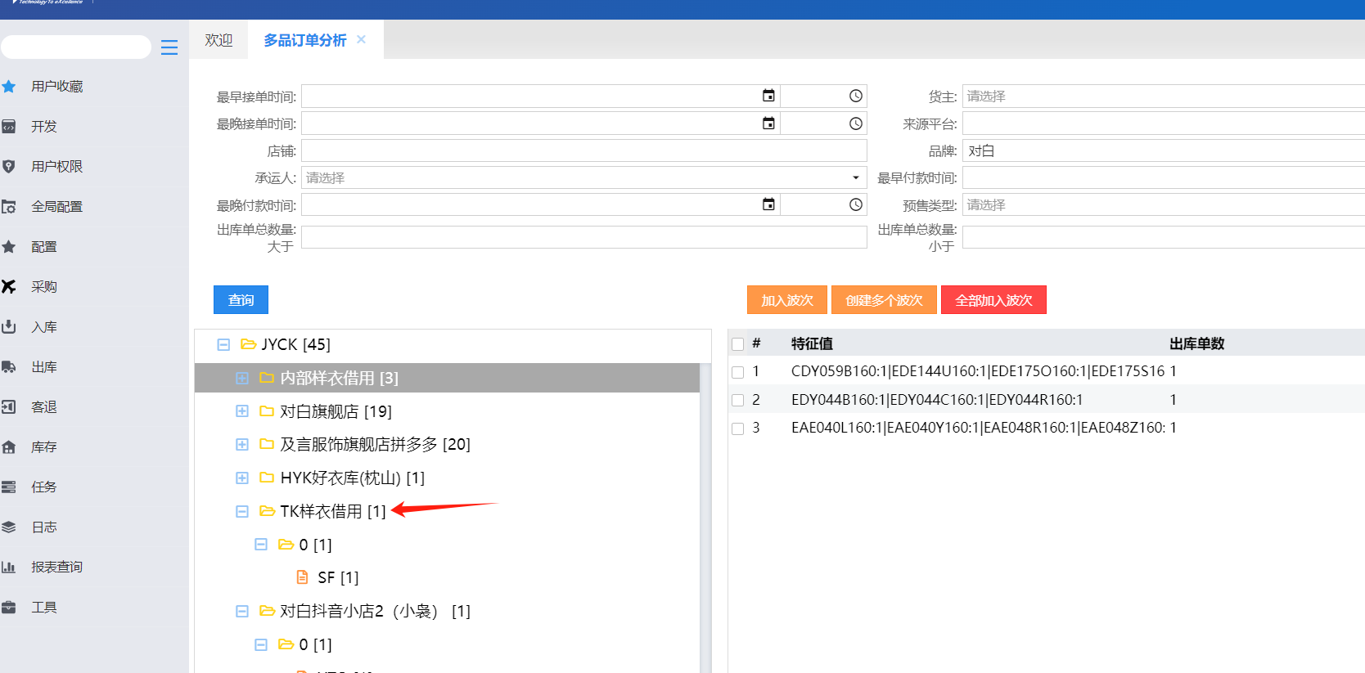Click the red 全部加入波次 button
This screenshot has width=1365, height=673.
pos(993,300)
